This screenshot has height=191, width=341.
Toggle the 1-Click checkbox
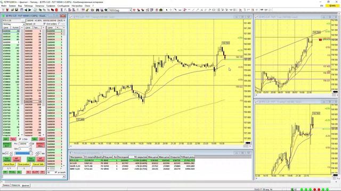[20, 139]
